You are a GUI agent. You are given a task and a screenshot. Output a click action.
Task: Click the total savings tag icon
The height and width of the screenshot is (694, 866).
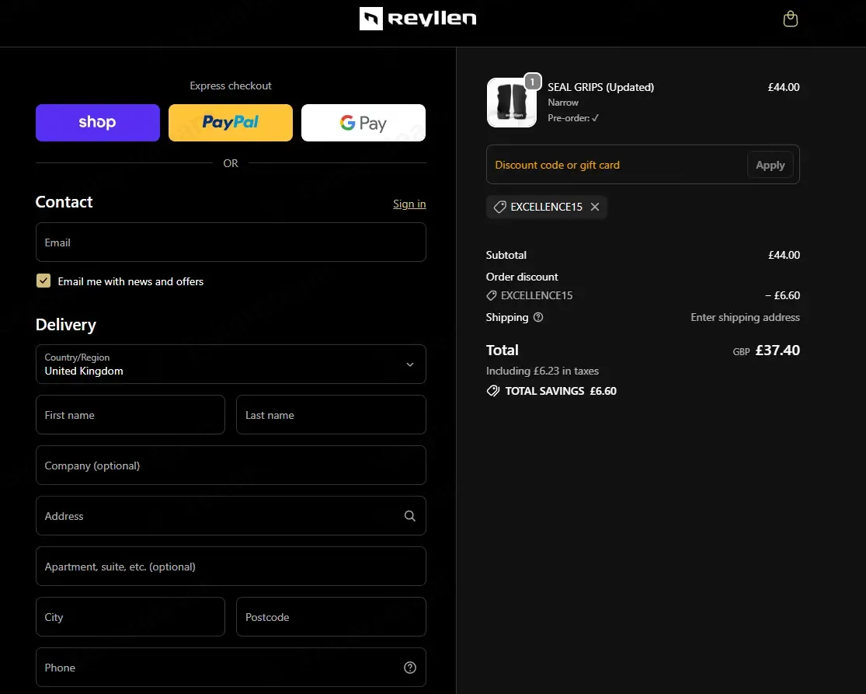click(492, 391)
